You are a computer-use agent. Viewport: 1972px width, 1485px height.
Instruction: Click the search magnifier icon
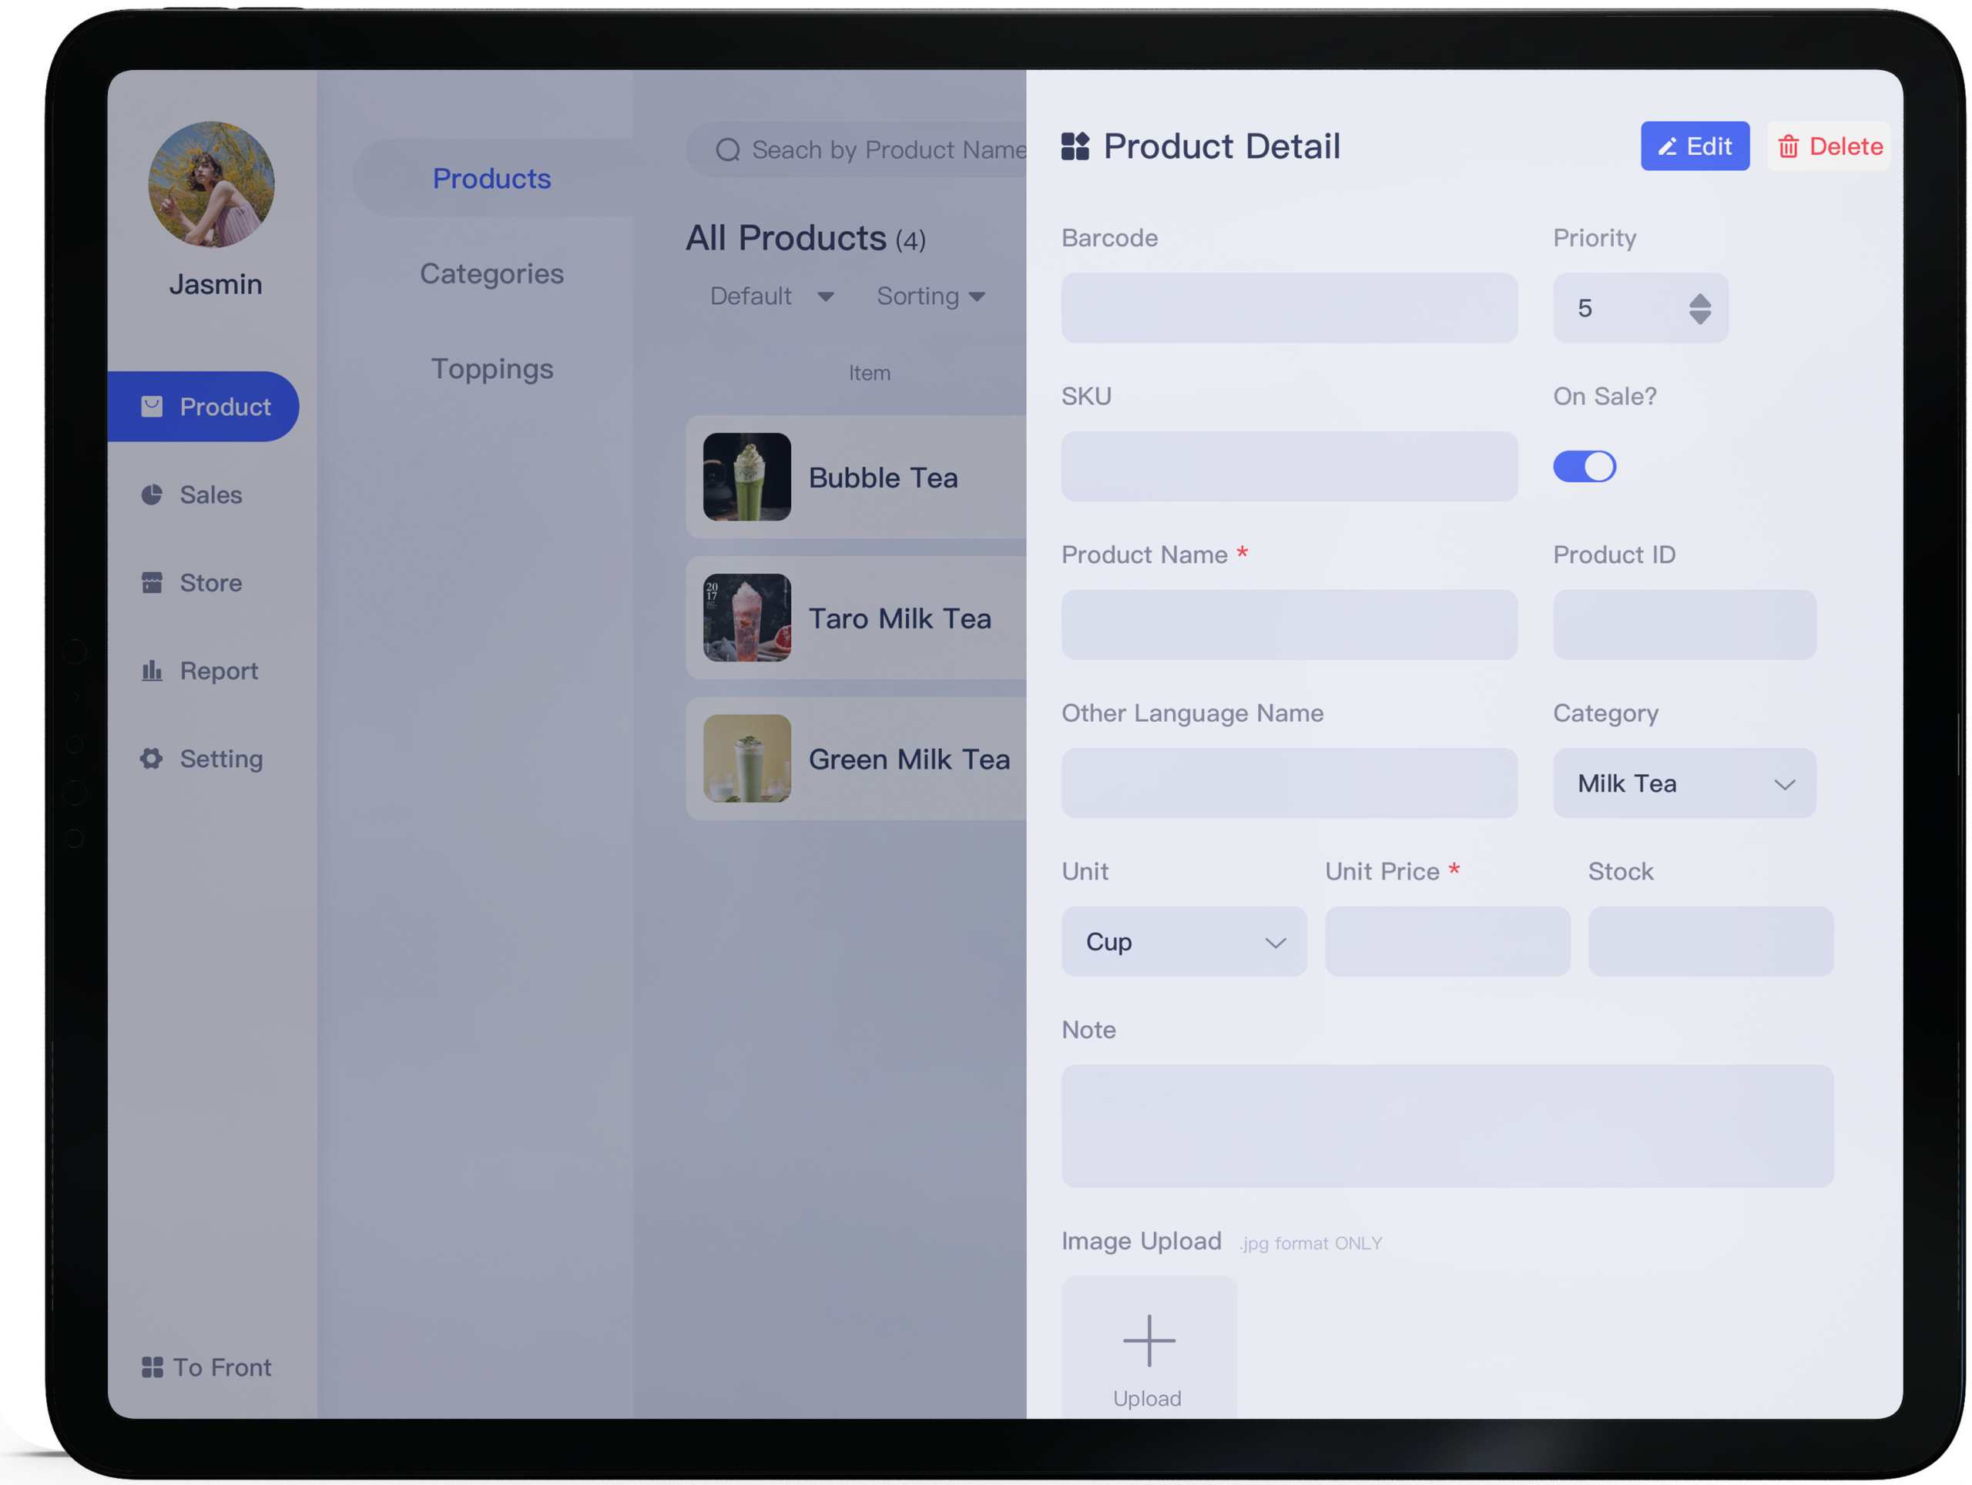[729, 149]
